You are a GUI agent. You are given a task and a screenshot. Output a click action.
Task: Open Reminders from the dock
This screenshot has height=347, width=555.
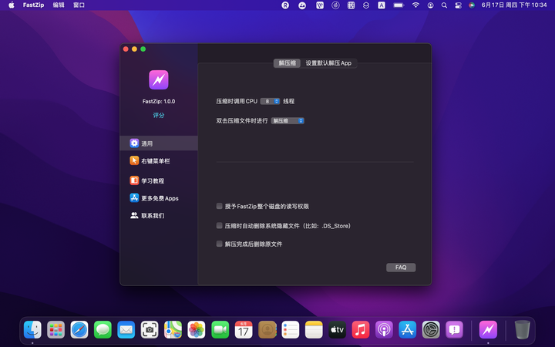coord(291,330)
